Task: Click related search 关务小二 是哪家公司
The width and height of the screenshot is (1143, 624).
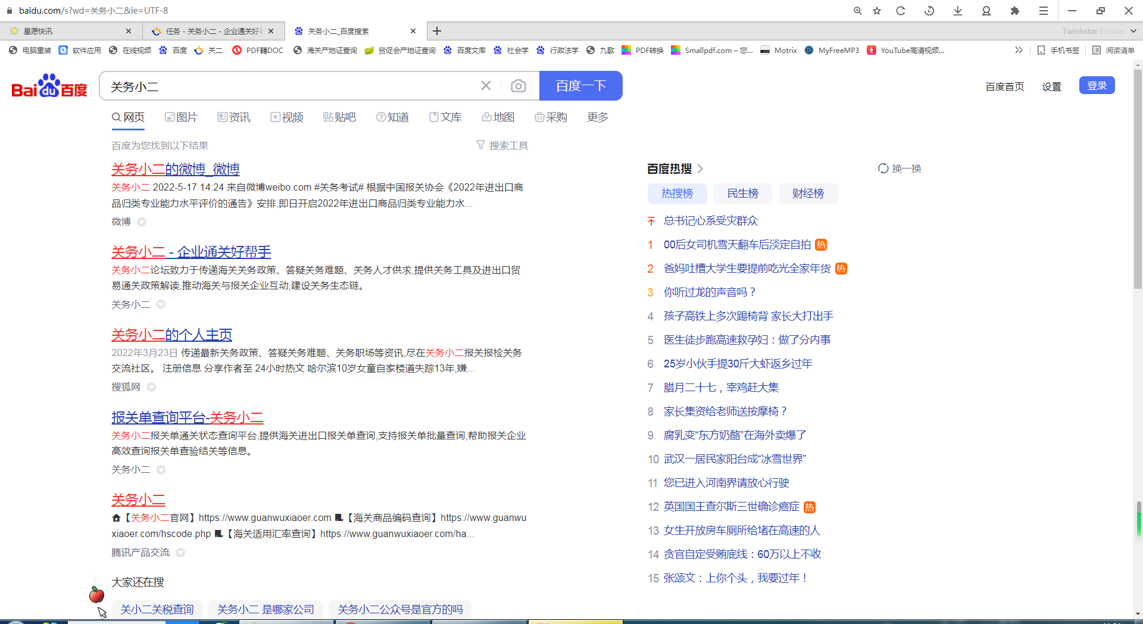Action: pyautogui.click(x=266, y=609)
